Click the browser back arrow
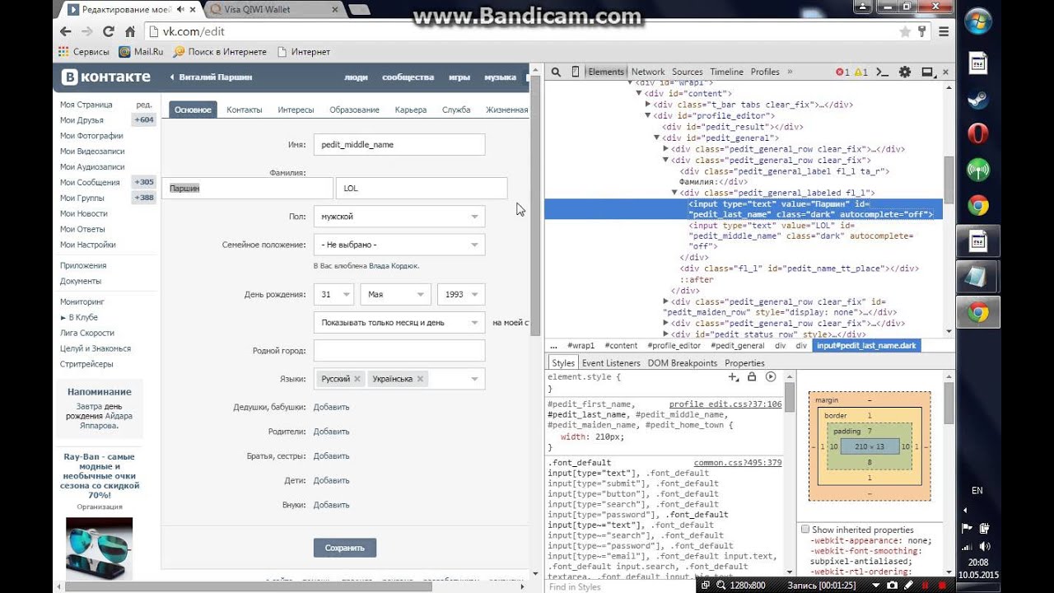The image size is (1054, 593). [x=66, y=31]
